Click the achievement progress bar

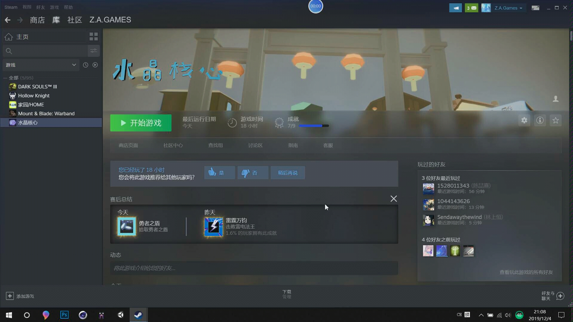click(314, 125)
